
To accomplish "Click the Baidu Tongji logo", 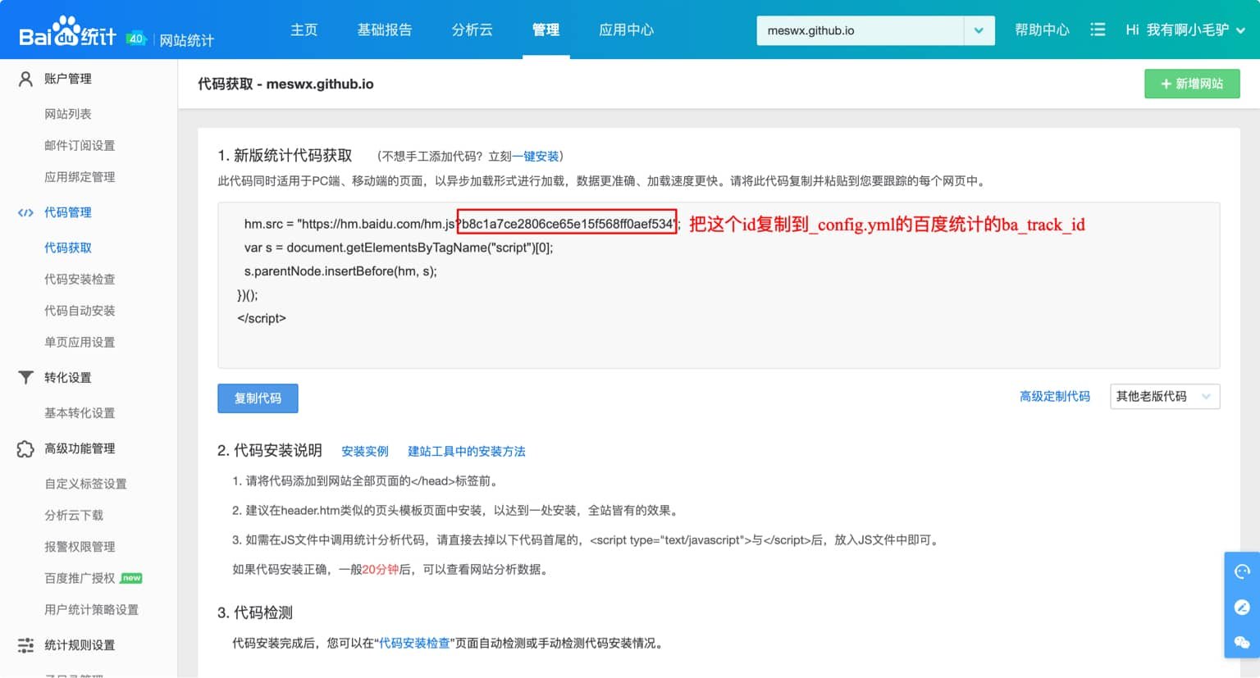I will click(x=67, y=33).
